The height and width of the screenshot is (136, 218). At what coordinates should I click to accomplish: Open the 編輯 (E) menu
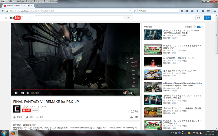coord(12,2)
